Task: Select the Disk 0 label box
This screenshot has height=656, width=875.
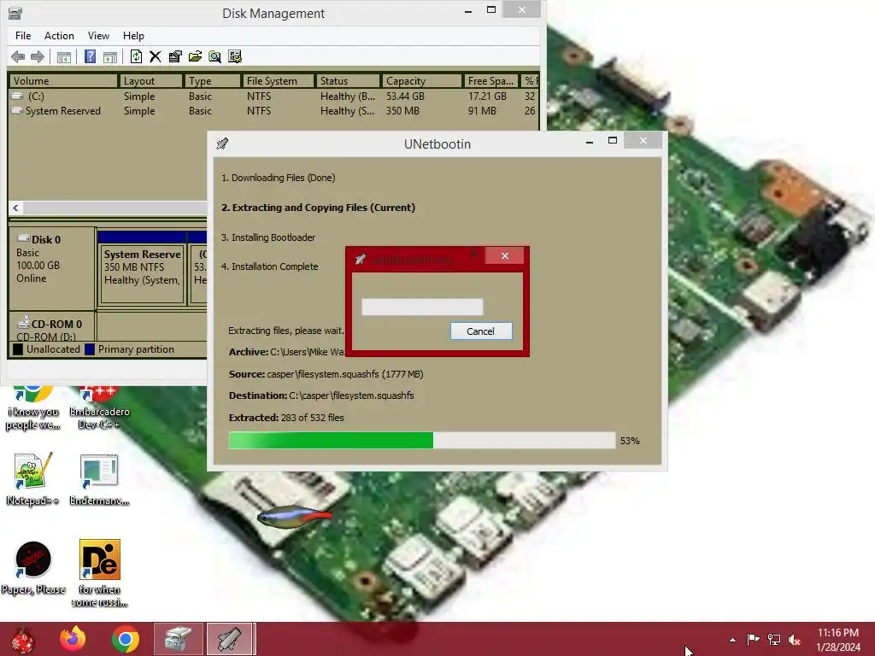Action: pyautogui.click(x=52, y=268)
